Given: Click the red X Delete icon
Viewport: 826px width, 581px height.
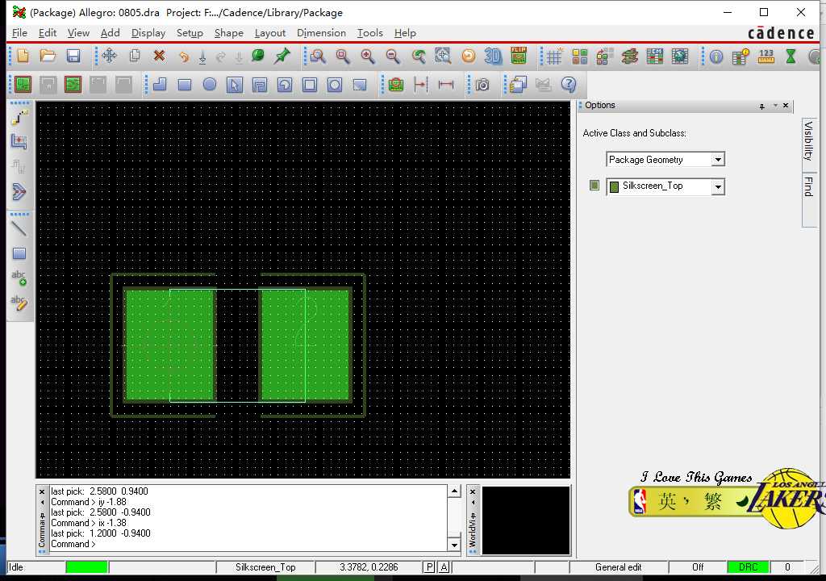Looking at the screenshot, I should 159,56.
